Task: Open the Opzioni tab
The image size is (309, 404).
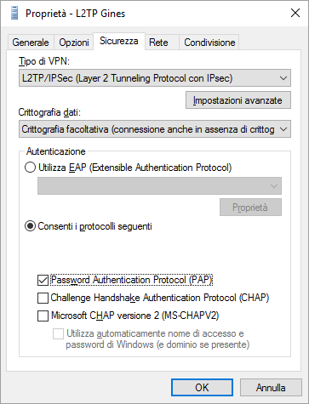Action: (x=74, y=43)
